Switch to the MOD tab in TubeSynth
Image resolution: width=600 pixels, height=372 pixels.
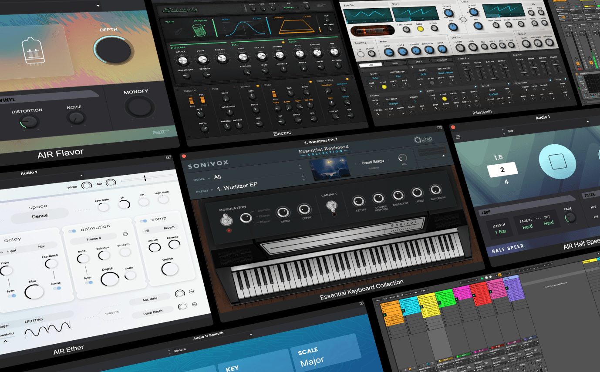(x=395, y=63)
